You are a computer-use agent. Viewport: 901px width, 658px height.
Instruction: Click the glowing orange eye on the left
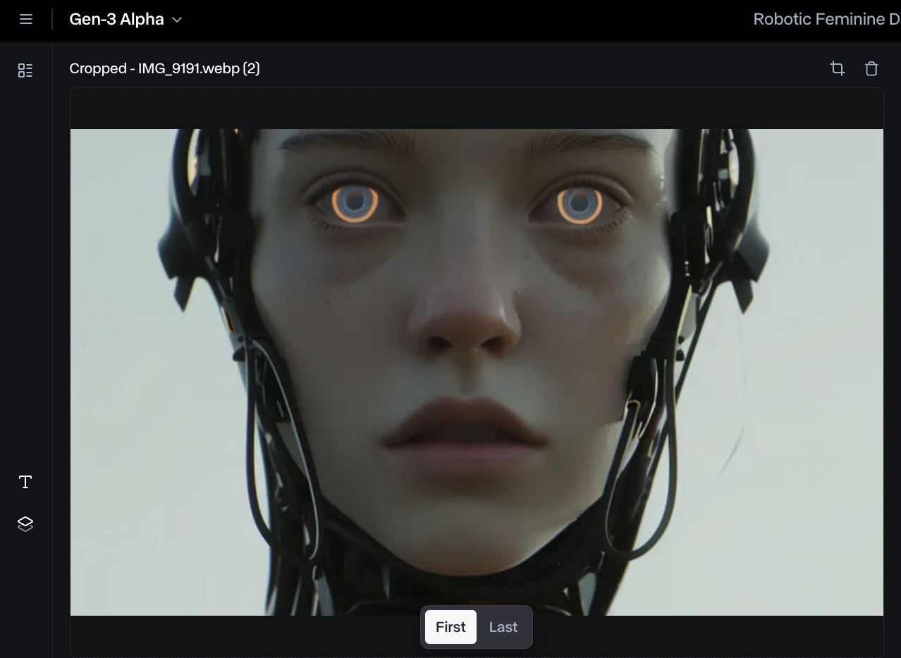(x=356, y=204)
